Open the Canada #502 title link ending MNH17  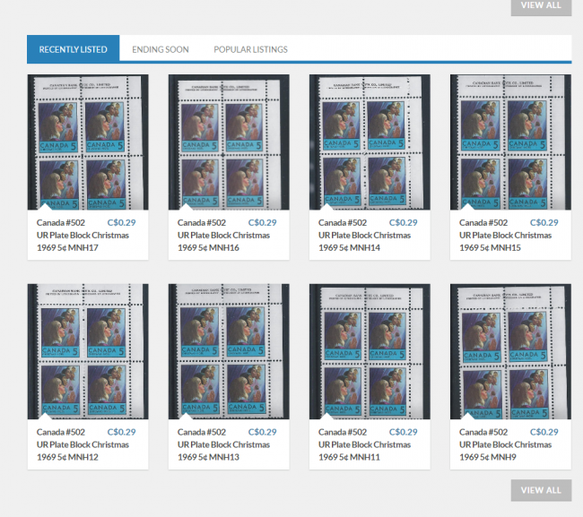[83, 235]
